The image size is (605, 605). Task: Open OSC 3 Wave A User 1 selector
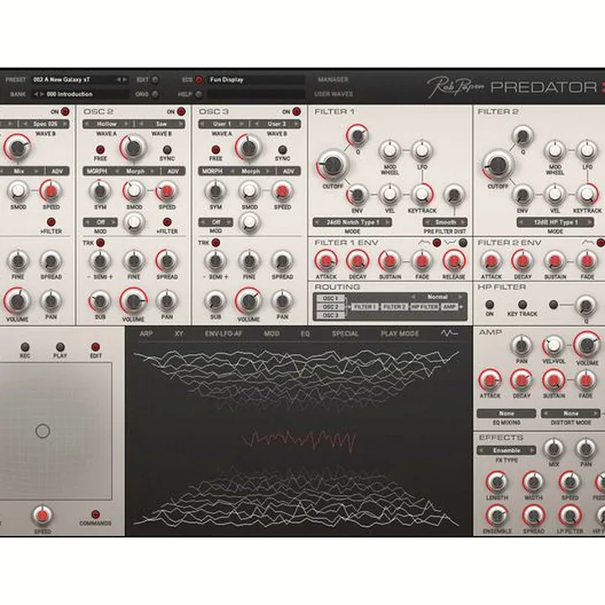222,124
